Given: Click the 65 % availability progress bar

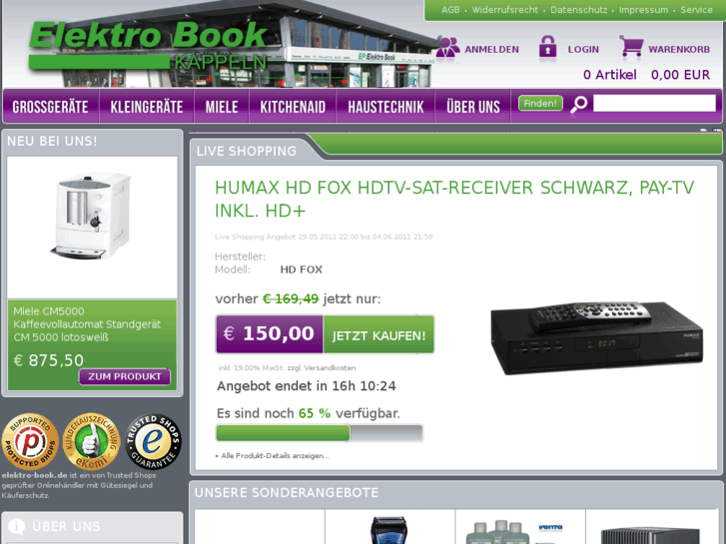Looking at the screenshot, I should click(320, 433).
